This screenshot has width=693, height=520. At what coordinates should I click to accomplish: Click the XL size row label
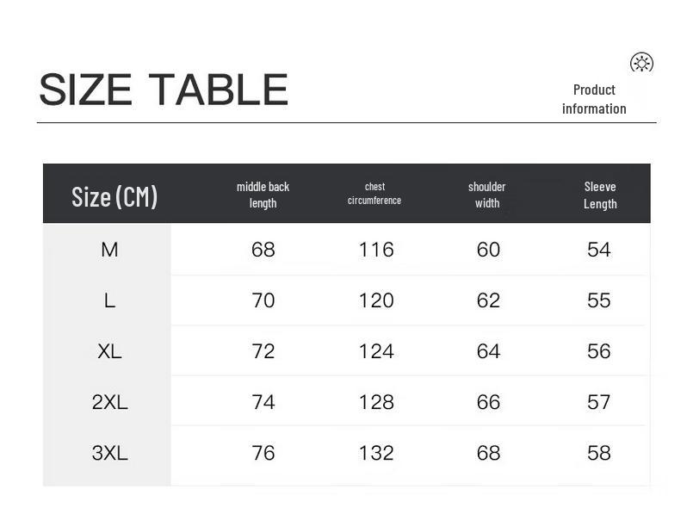point(109,351)
